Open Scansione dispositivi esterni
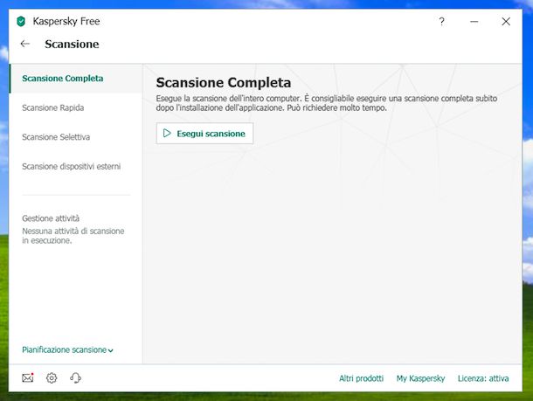The height and width of the screenshot is (401, 533). coord(76,167)
